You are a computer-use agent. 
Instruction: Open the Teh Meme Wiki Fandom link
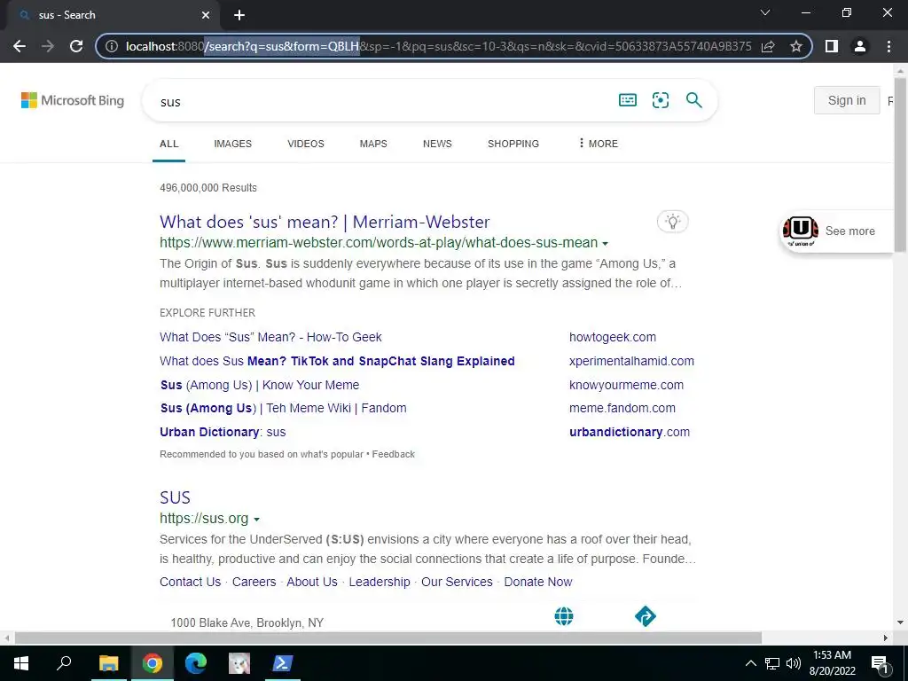[283, 408]
